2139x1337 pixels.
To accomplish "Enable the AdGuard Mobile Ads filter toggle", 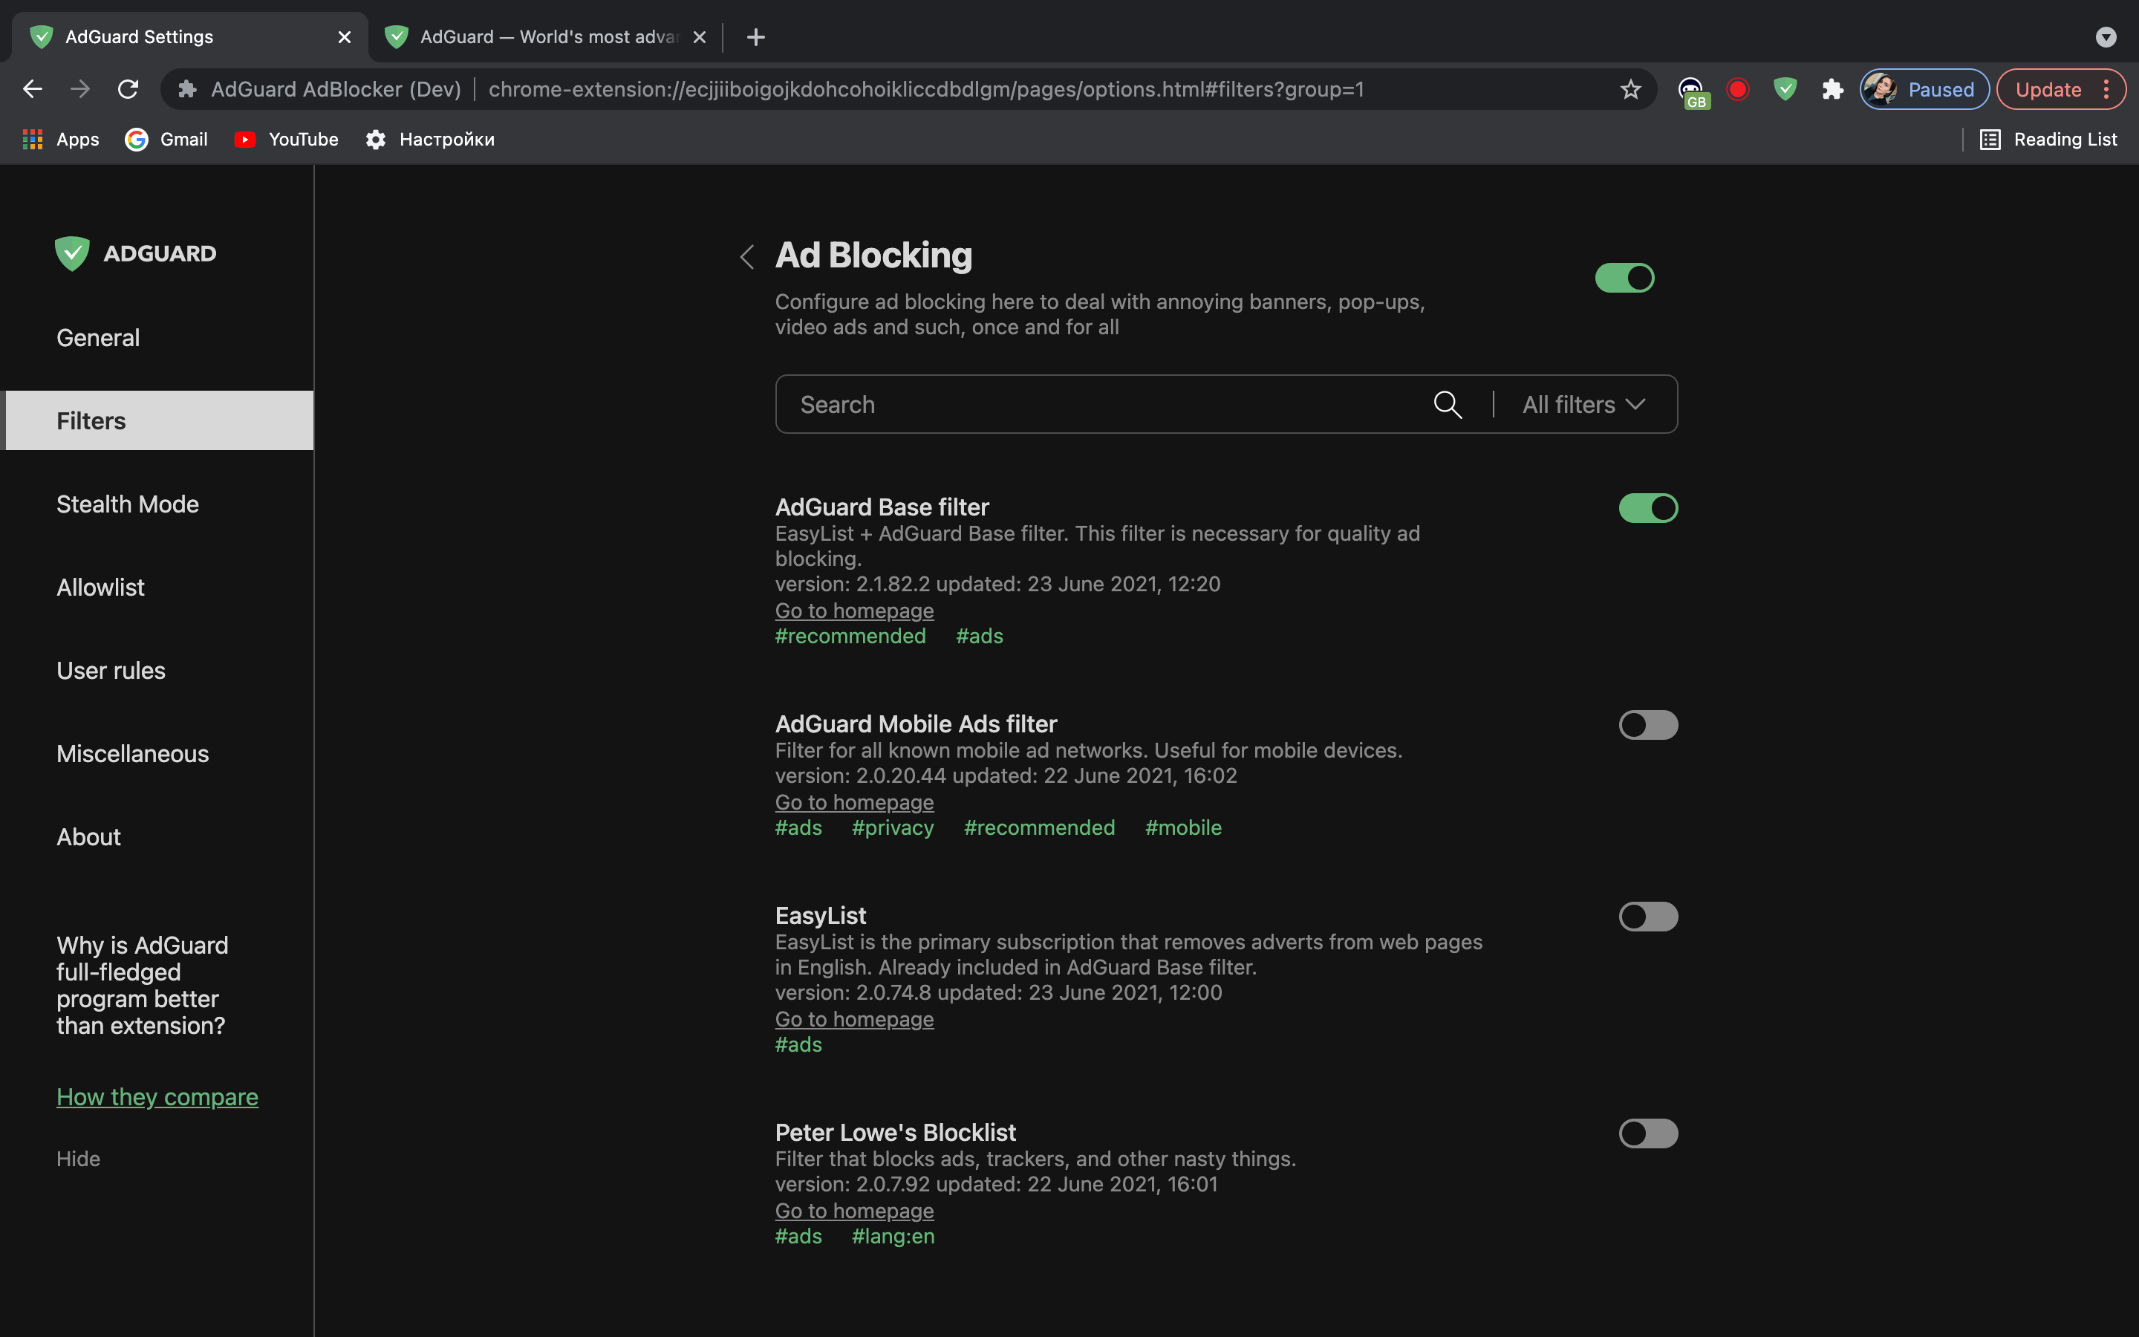I will coord(1648,724).
